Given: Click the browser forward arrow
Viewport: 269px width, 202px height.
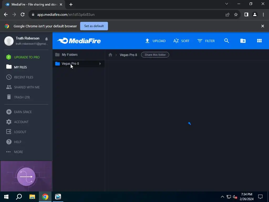Looking at the screenshot, I should point(14,14).
